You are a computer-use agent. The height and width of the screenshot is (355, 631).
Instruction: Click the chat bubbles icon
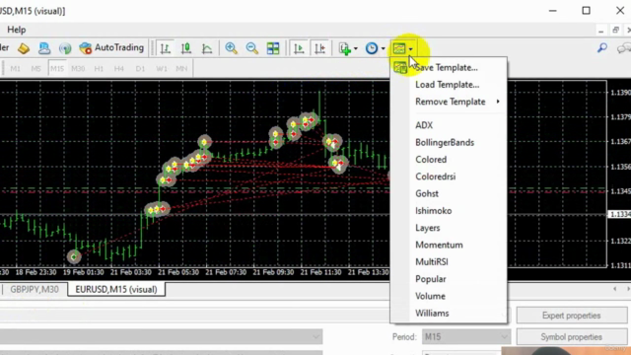(x=624, y=48)
